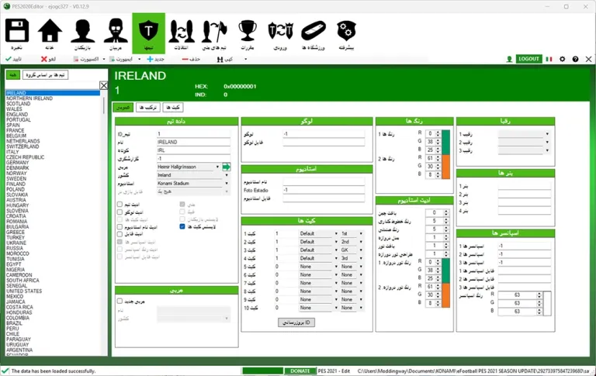Open the Players section silhouette icon

pyautogui.click(x=82, y=30)
